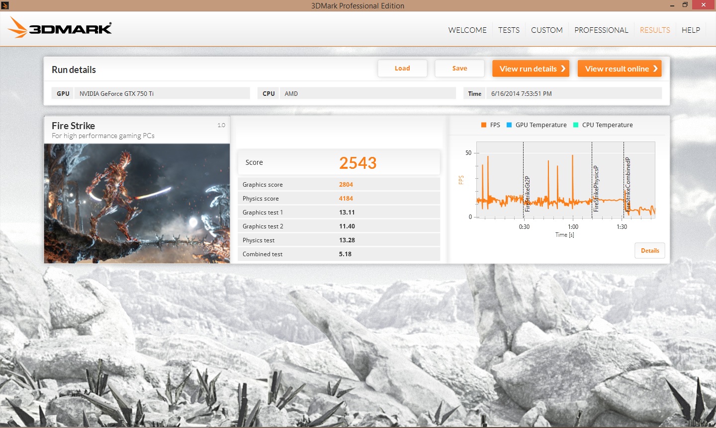The image size is (716, 428).
Task: Click the Combined test row
Action: click(x=339, y=254)
